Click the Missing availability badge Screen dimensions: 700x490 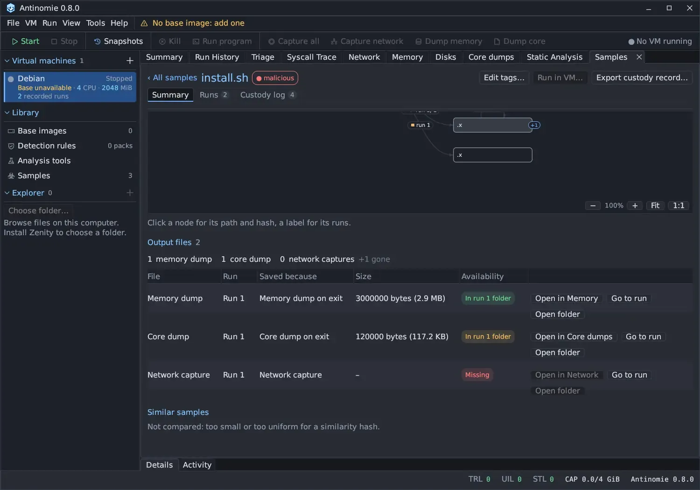click(477, 375)
